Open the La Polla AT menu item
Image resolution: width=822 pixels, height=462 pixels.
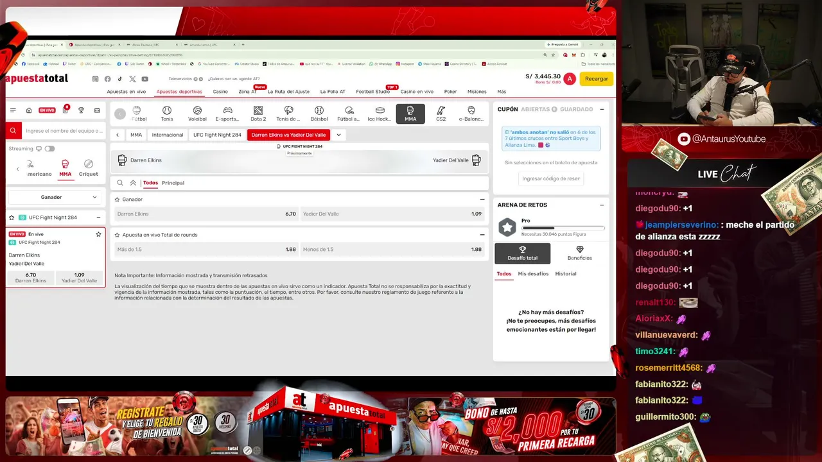click(333, 92)
